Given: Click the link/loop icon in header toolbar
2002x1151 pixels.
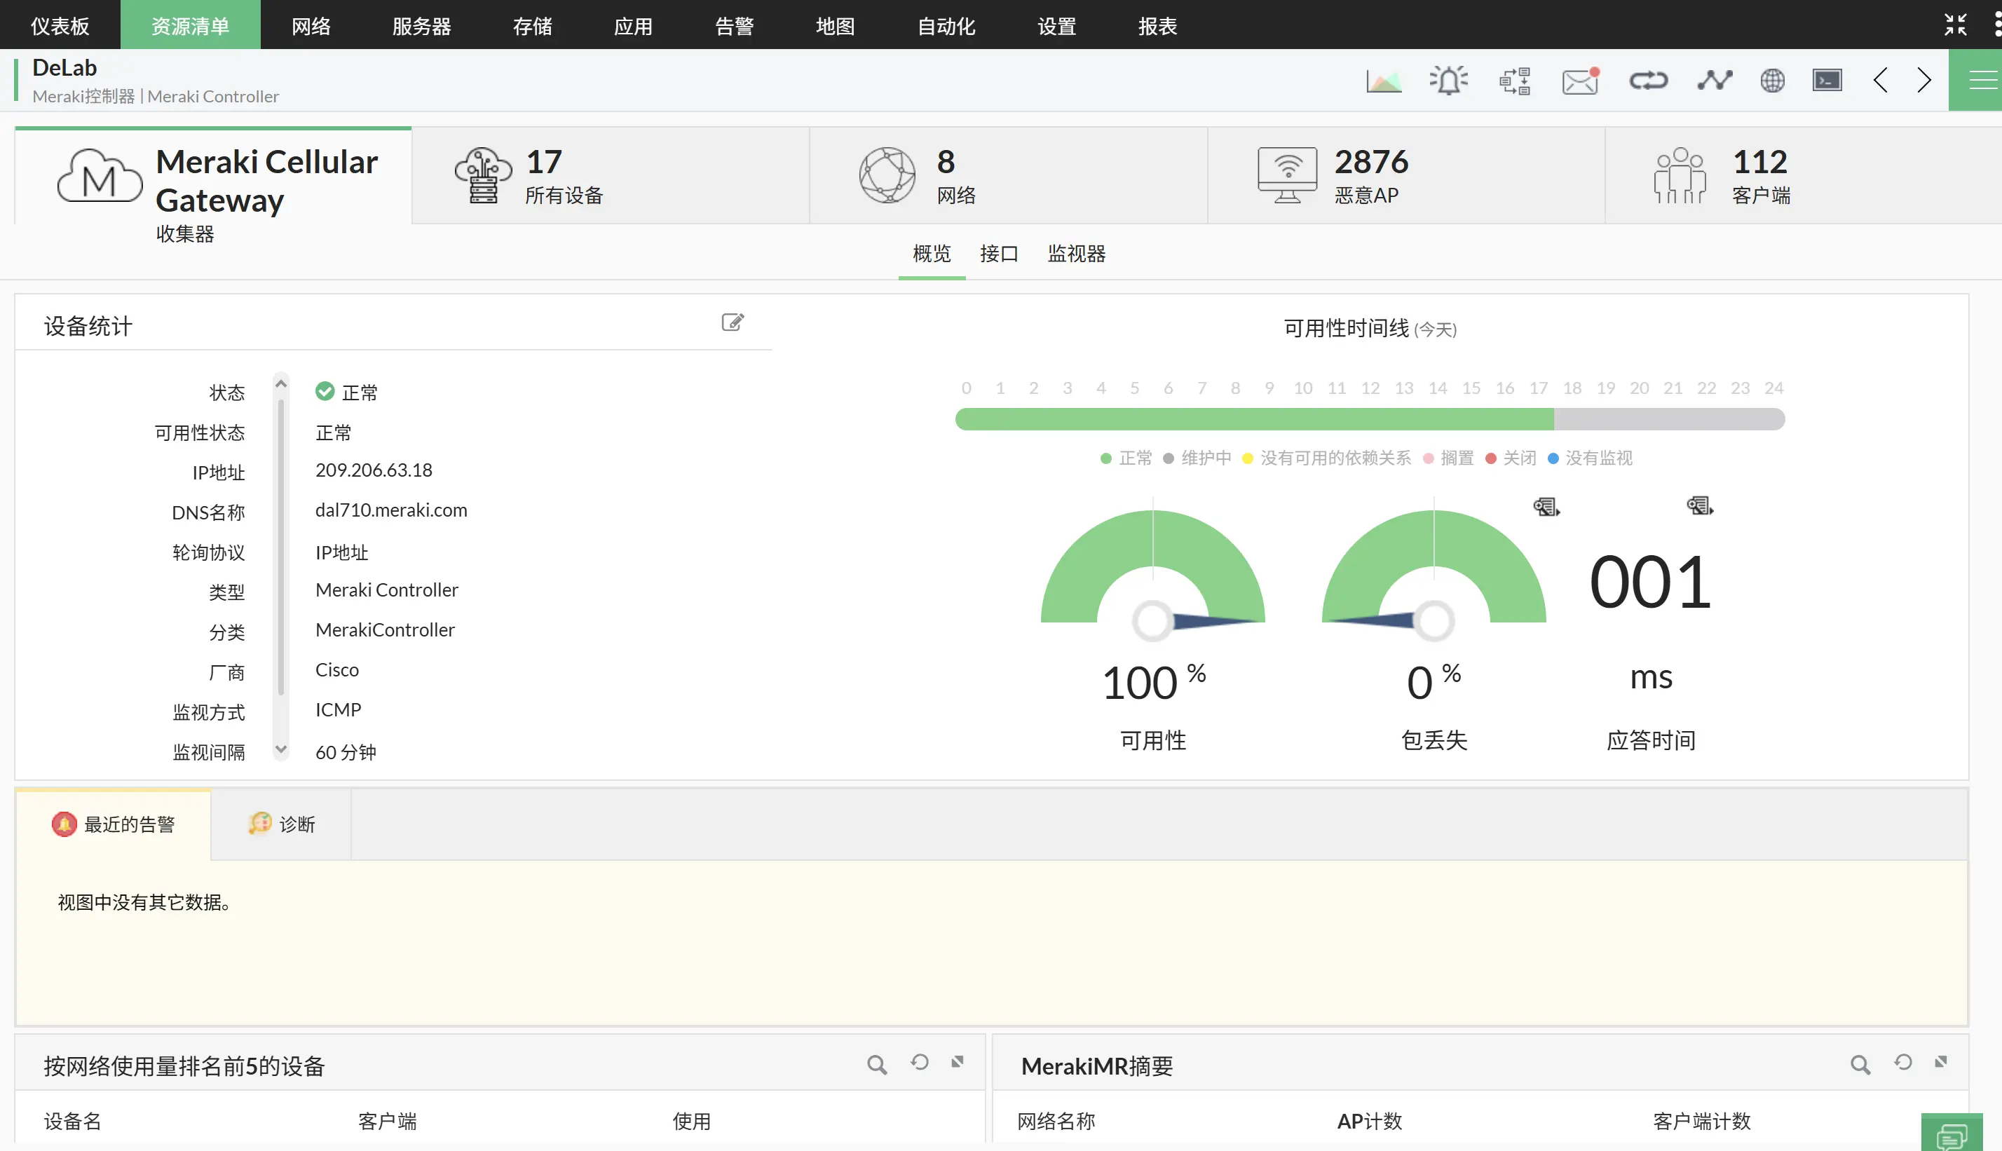Looking at the screenshot, I should click(1648, 80).
